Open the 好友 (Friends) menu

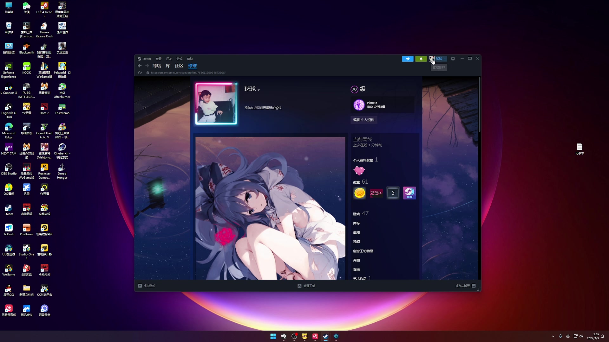click(169, 59)
